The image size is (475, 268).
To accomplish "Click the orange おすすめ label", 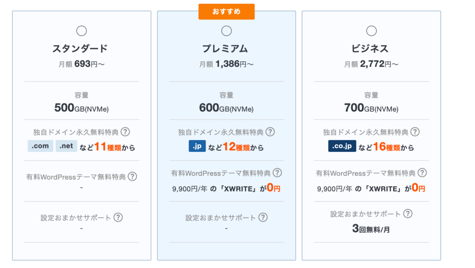I will [226, 11].
